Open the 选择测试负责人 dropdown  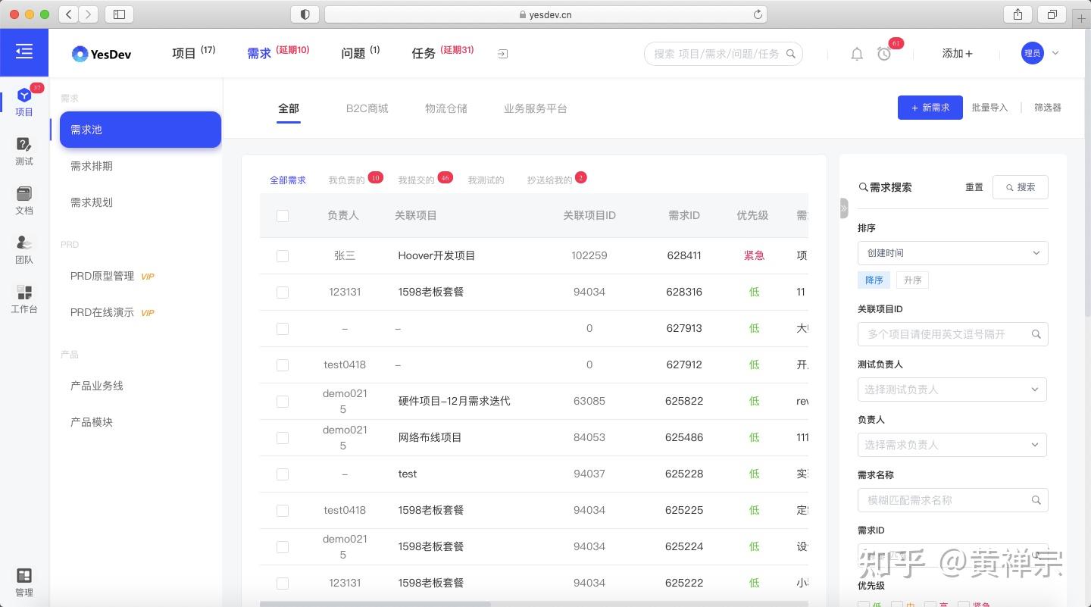pos(952,390)
